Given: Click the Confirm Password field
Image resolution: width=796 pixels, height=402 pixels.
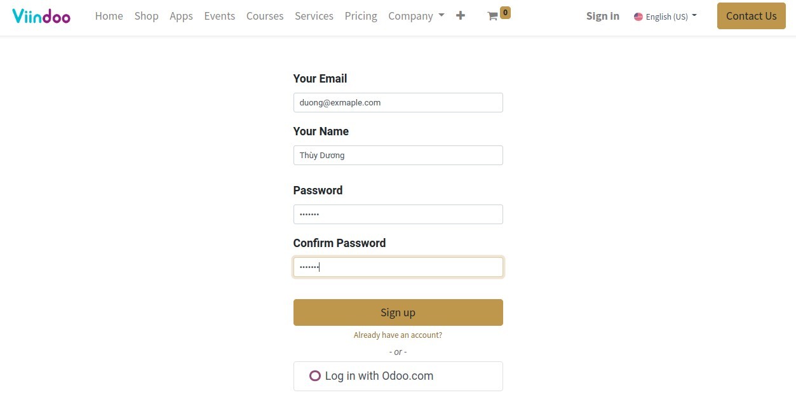Looking at the screenshot, I should point(398,267).
